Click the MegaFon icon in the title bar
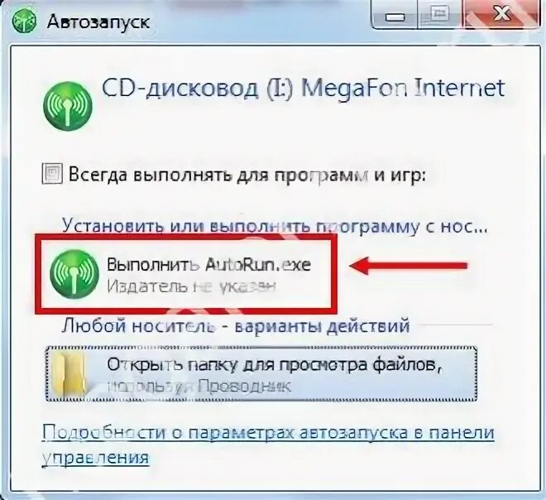The image size is (546, 500). tap(24, 22)
